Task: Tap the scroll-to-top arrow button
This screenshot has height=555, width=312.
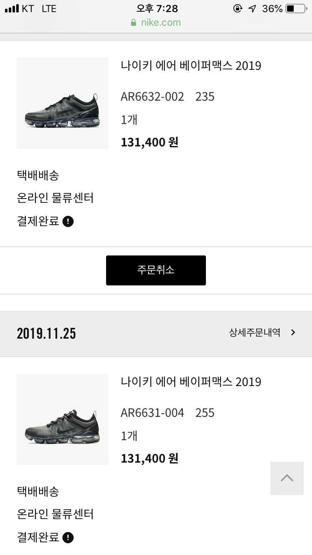Action: click(287, 478)
